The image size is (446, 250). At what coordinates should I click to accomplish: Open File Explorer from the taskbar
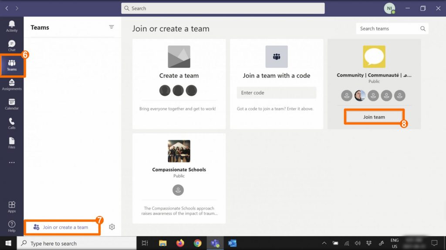click(x=163, y=243)
